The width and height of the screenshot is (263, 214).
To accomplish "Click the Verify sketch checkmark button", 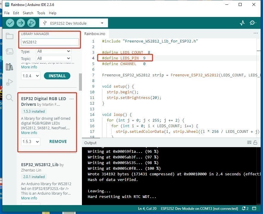I will click(x=10, y=23).
